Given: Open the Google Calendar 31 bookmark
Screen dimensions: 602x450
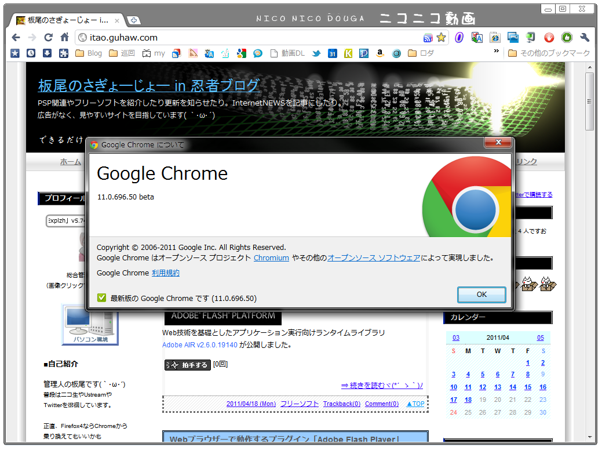Looking at the screenshot, I should pos(333,53).
